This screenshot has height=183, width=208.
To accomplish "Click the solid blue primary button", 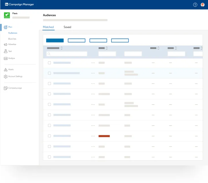I will tap(55, 40).
